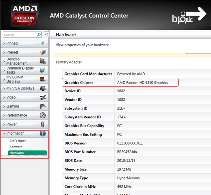Collapse the Information section chevron
Image resolution: width=211 pixels, height=195 pixels.
coord(4,133)
